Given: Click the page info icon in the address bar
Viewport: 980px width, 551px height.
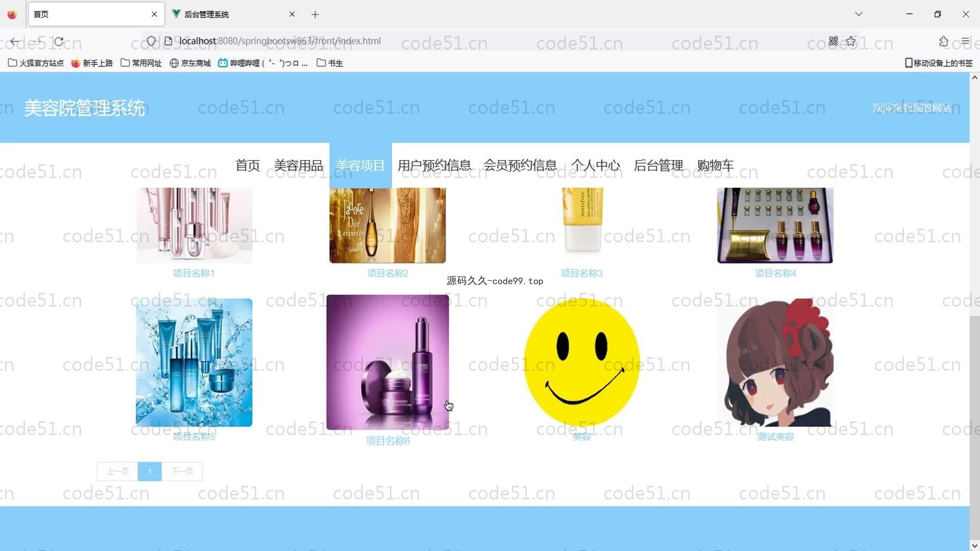Looking at the screenshot, I should point(168,41).
